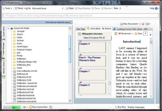Click the Rate -1 control

pos(117,8)
